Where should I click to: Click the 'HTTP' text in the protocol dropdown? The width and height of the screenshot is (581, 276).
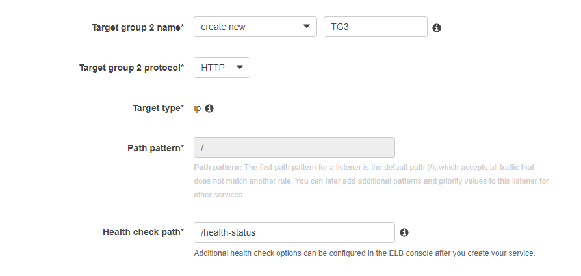[213, 68]
